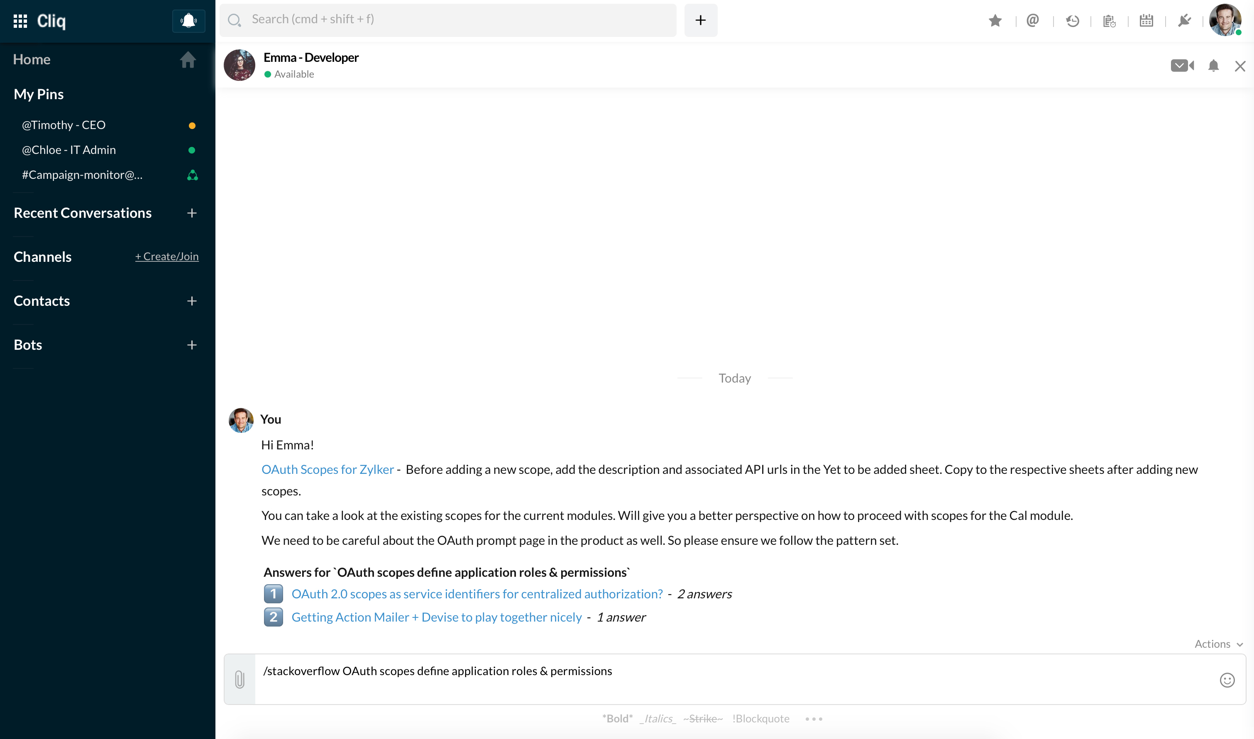1254x739 pixels.
Task: Open starred messages from top bar
Action: click(x=995, y=21)
